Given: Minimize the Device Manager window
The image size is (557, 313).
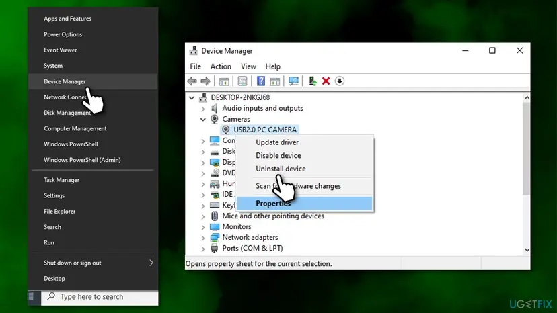Looking at the screenshot, I should click(466, 51).
